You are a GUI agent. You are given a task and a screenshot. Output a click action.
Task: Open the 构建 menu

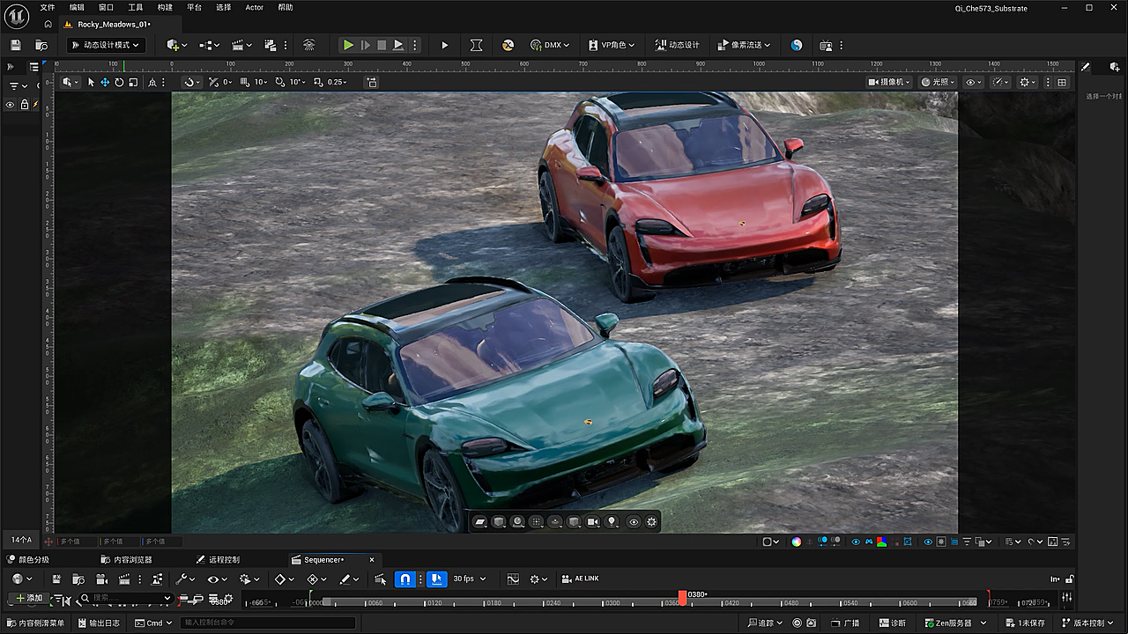pyautogui.click(x=165, y=7)
